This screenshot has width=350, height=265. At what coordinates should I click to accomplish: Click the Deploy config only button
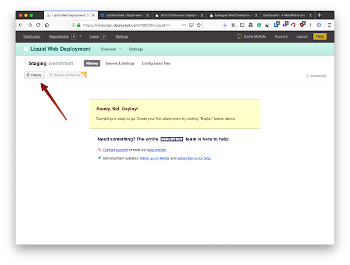tap(67, 75)
